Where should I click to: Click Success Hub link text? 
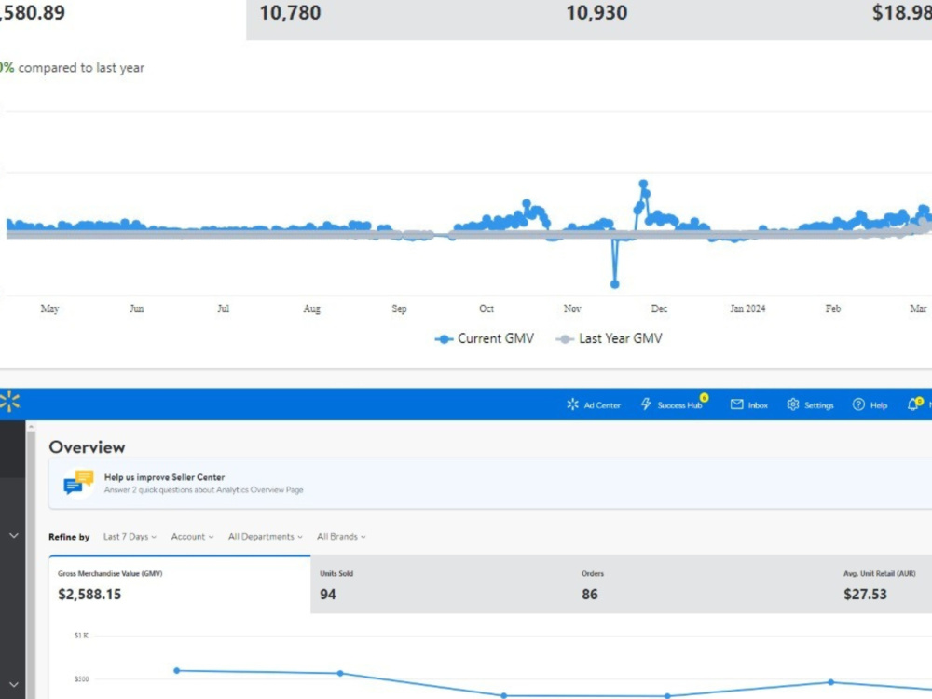click(679, 405)
